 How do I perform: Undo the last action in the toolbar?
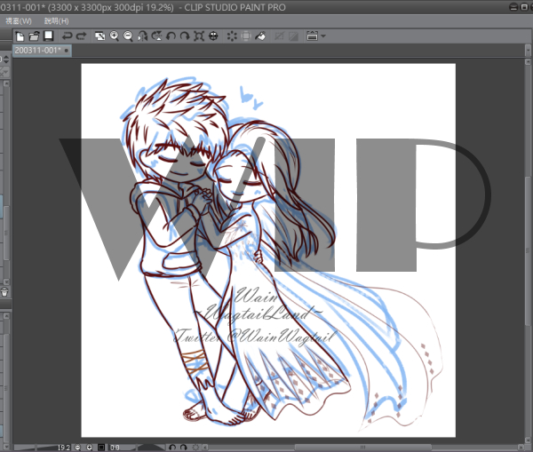(x=68, y=36)
